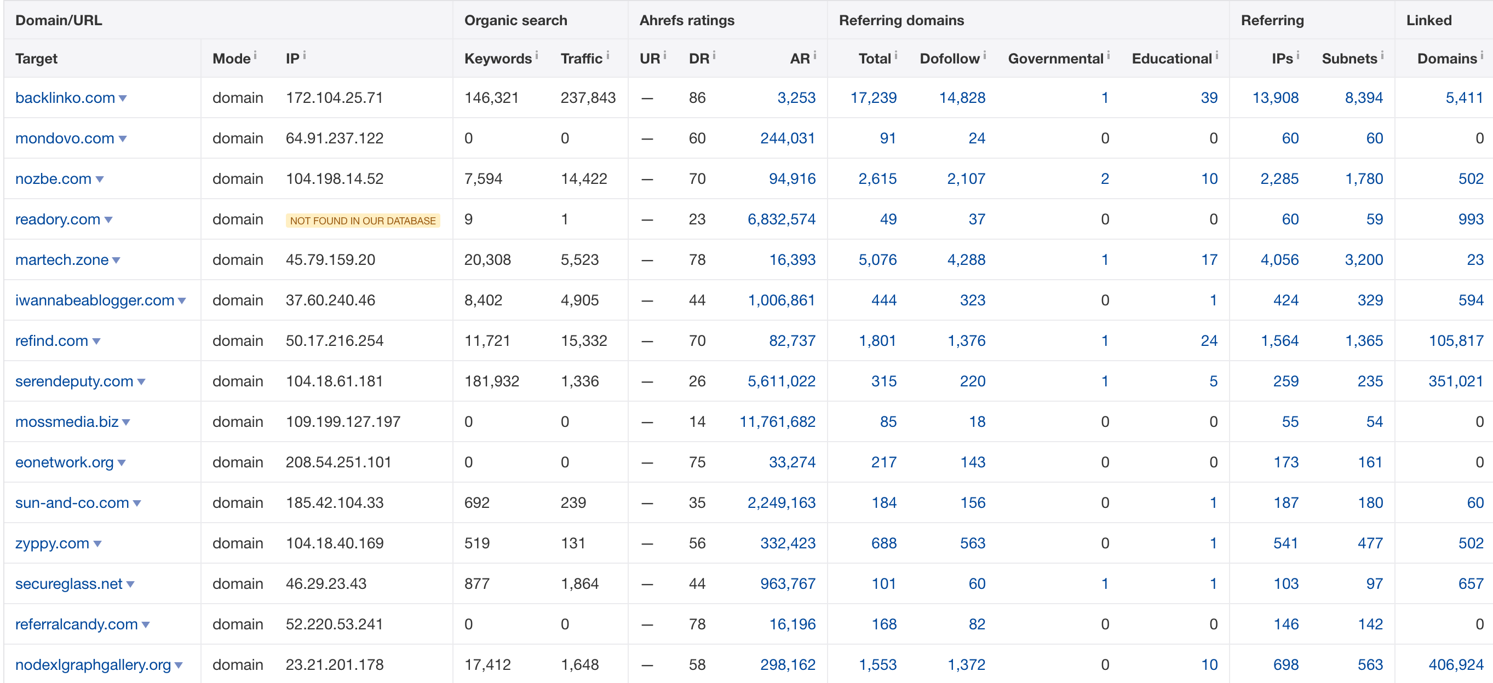Expand the martech.zone options dropdown
Viewport: 1493px width, 683px height.
pos(117,260)
